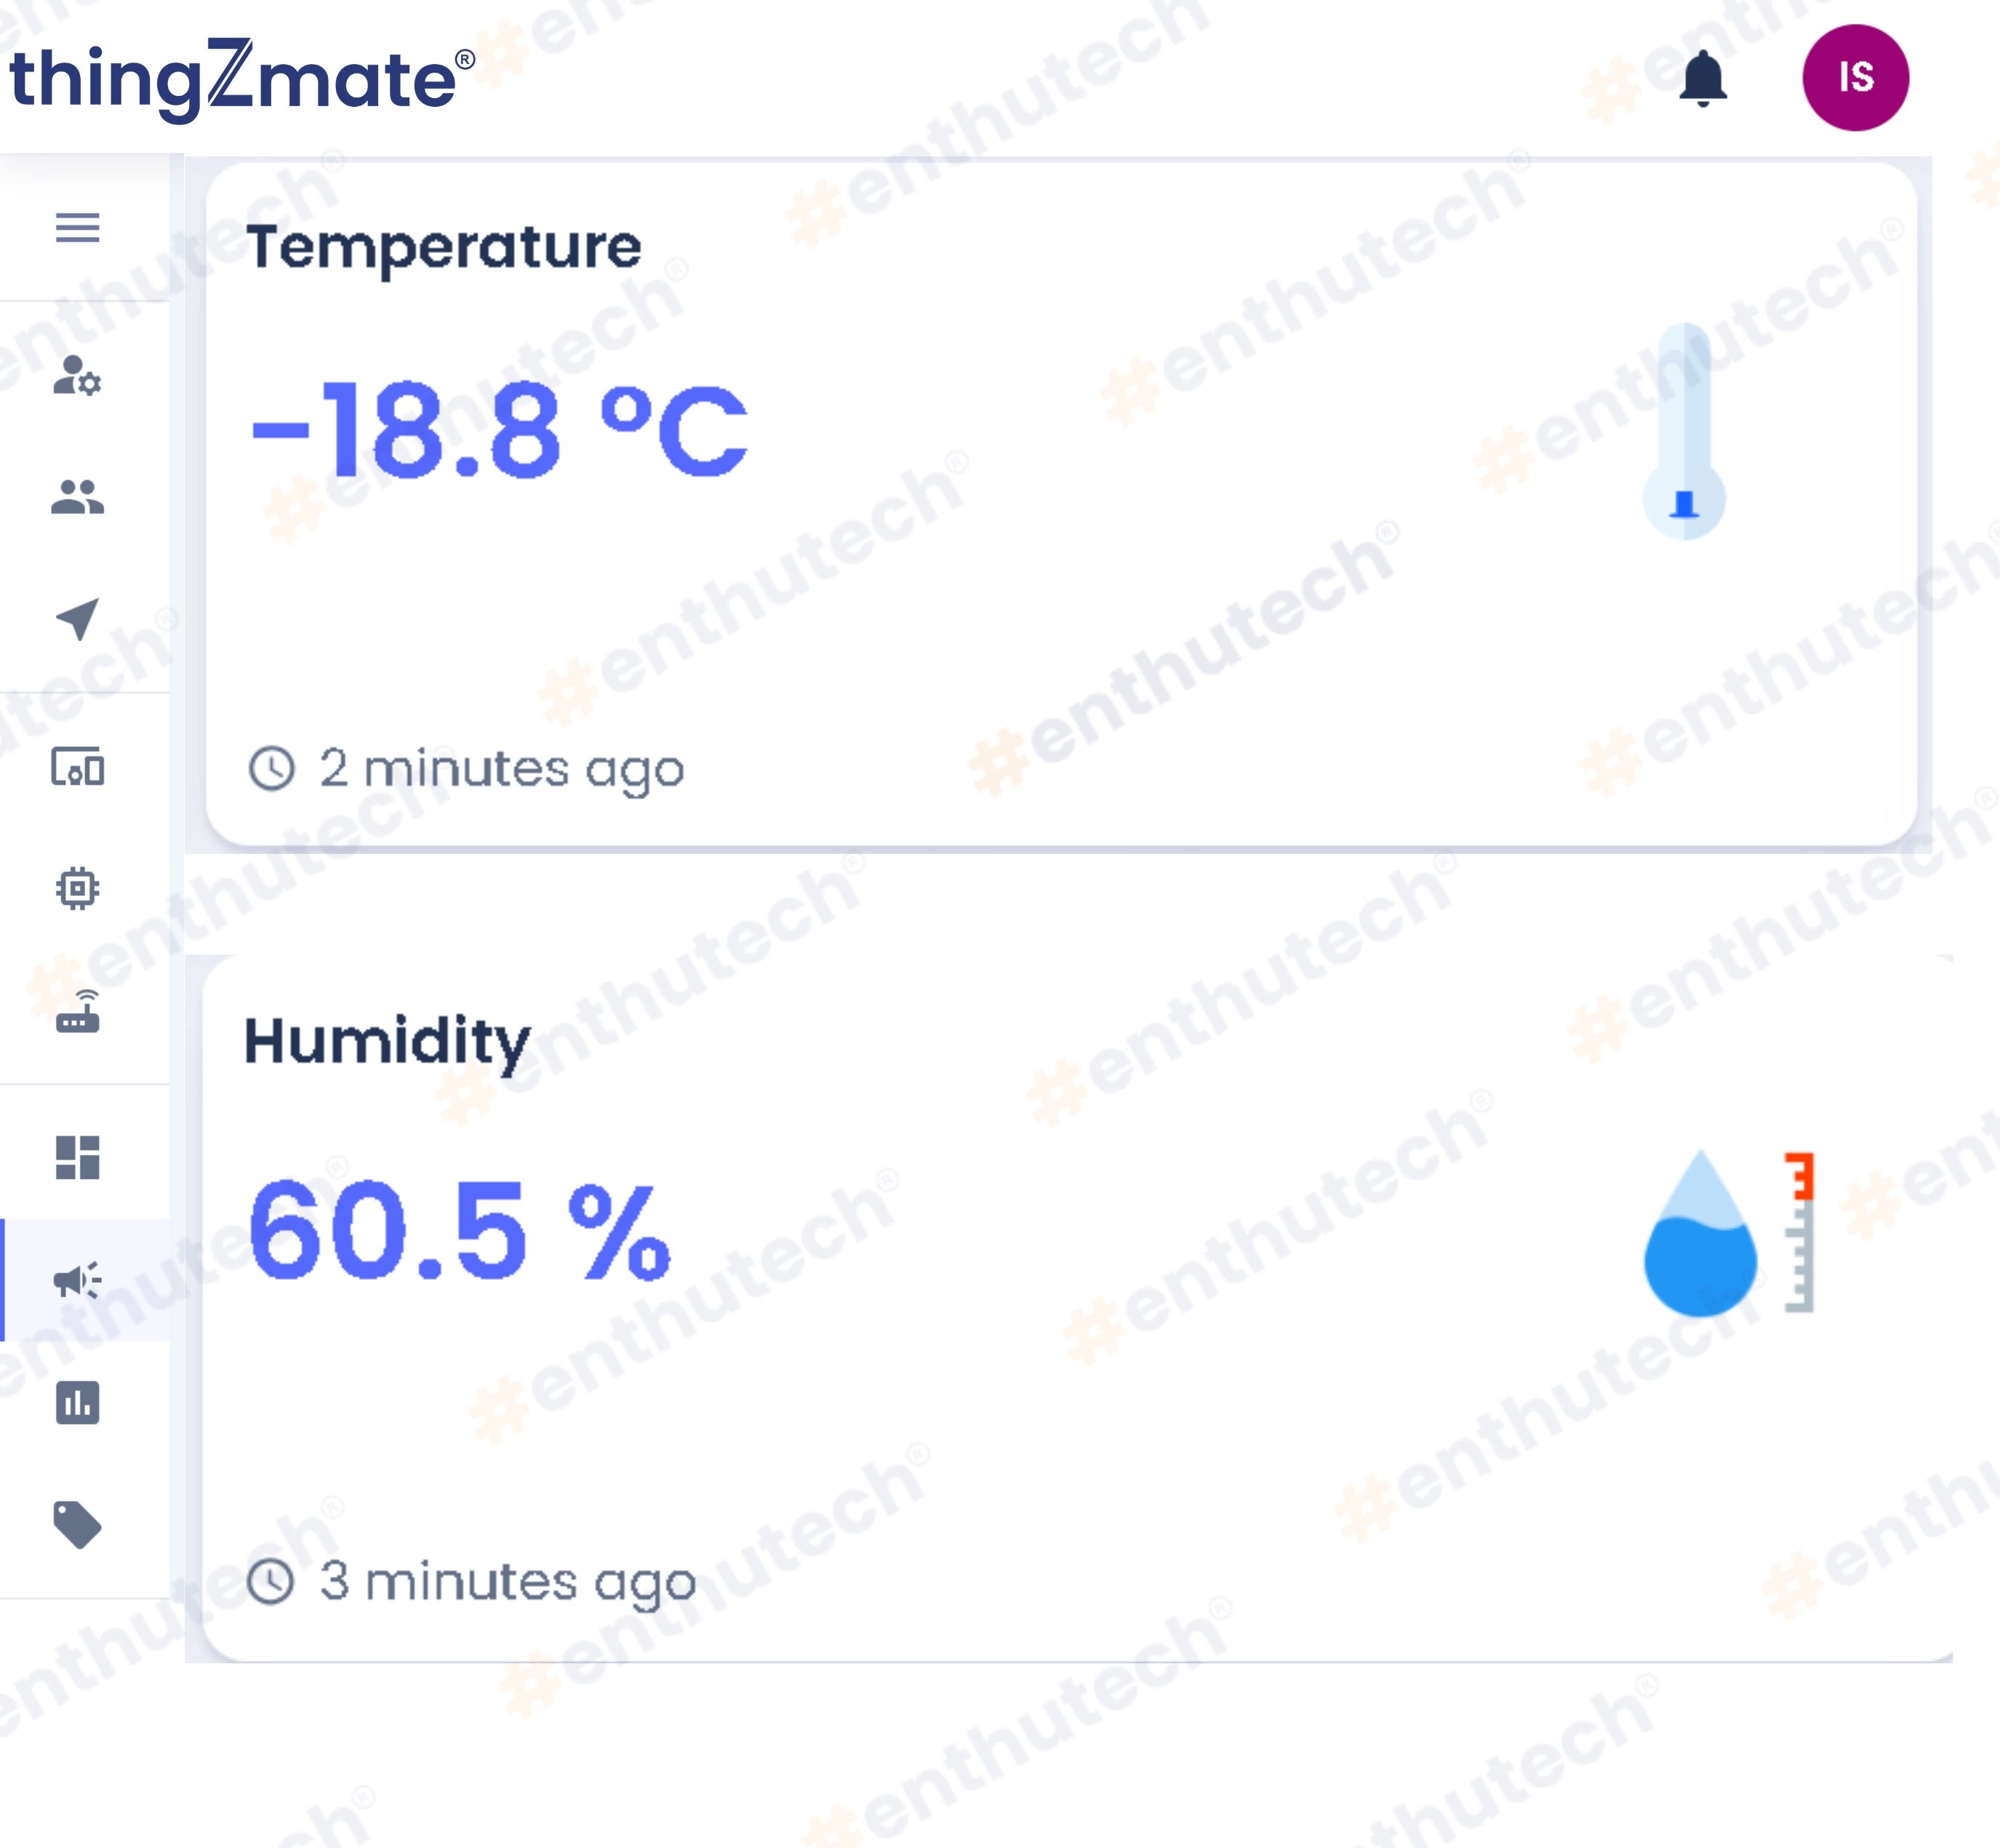Image resolution: width=2000 pixels, height=1848 pixels.
Task: Open the notifications bell
Action: coord(1702,78)
